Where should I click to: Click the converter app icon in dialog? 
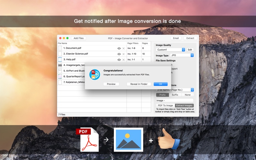(x=95, y=75)
